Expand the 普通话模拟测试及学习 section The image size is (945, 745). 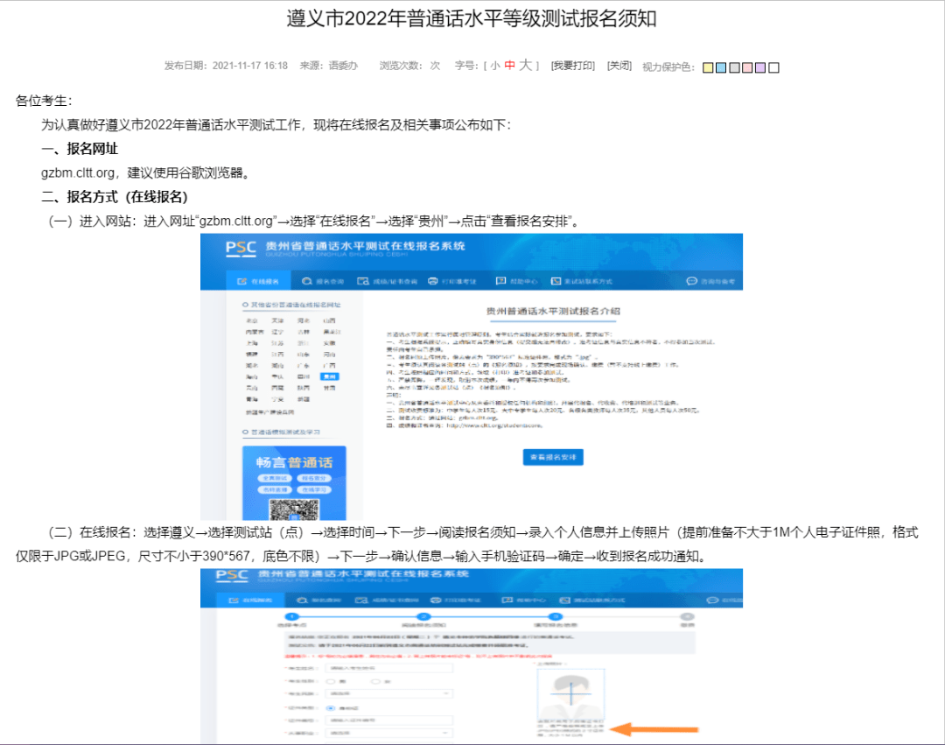pyautogui.click(x=280, y=432)
